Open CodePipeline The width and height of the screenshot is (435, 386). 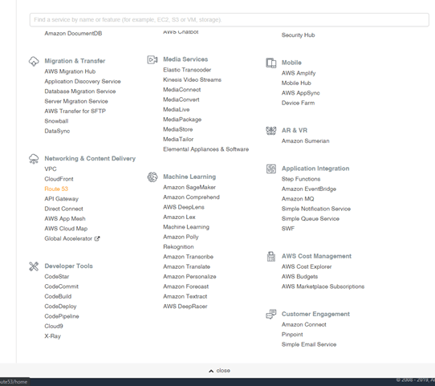point(62,316)
